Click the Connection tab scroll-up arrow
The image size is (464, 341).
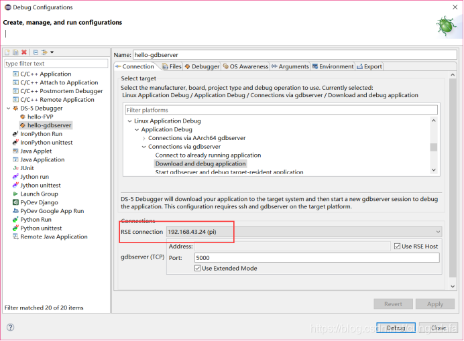[453, 75]
